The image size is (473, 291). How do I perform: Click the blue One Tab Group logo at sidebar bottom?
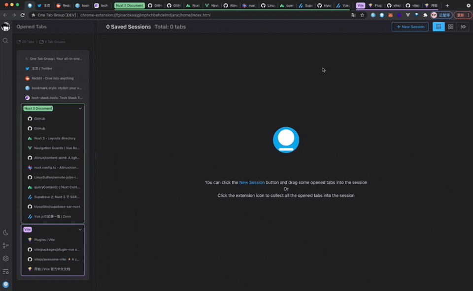click(5, 285)
